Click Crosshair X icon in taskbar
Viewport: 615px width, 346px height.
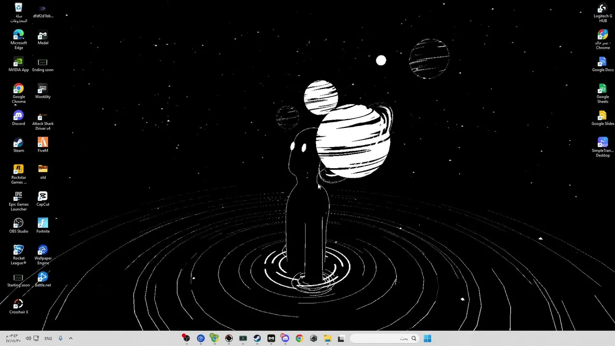pyautogui.click(x=229, y=338)
